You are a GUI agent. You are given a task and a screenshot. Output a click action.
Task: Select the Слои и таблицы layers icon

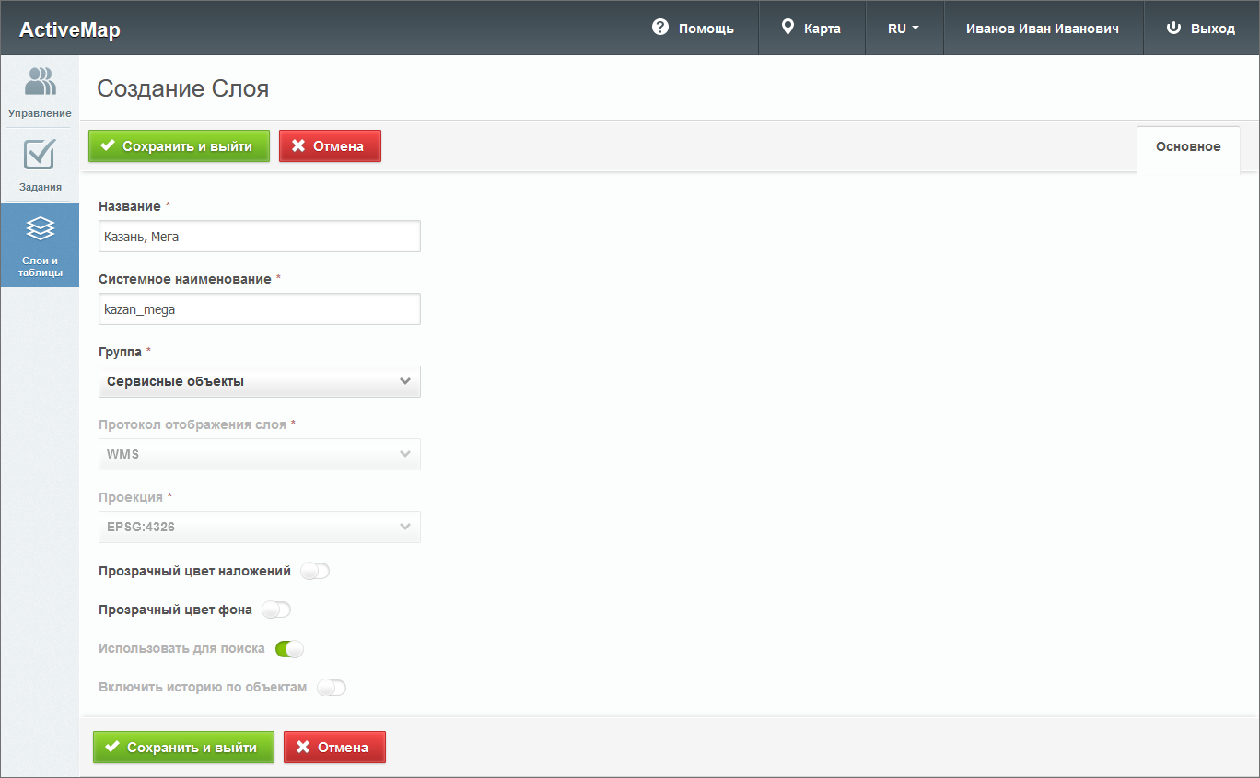40,227
